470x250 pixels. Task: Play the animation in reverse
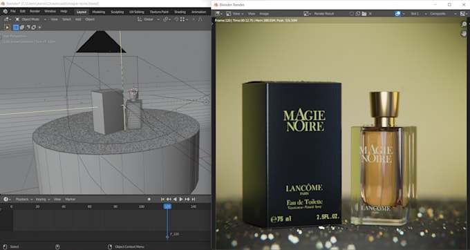click(x=175, y=199)
